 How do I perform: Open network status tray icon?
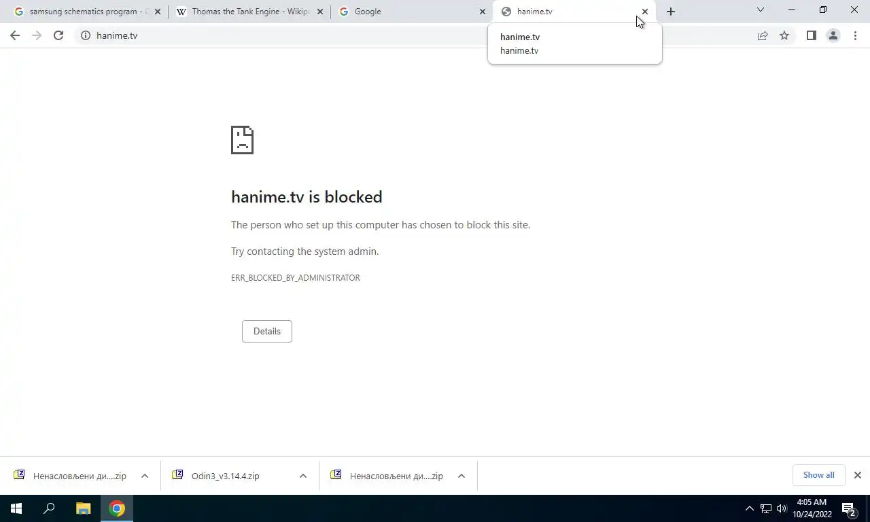766,508
